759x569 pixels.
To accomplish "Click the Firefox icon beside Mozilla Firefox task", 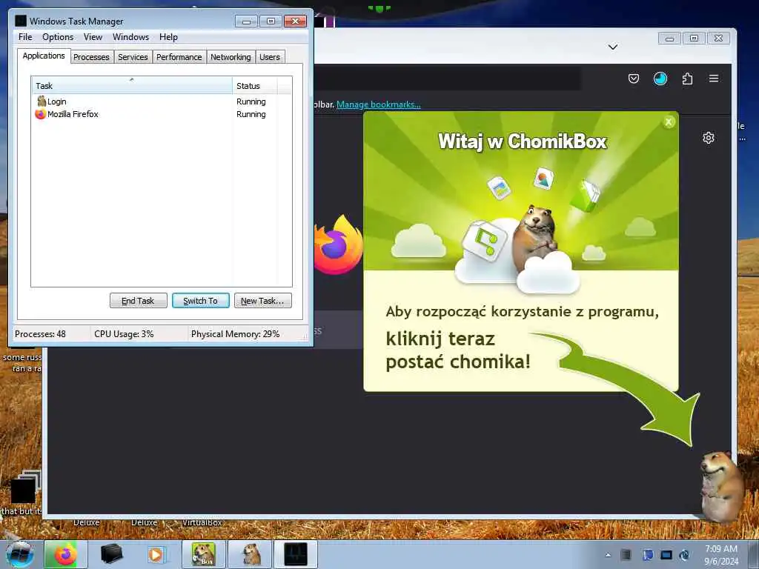I will [x=41, y=114].
